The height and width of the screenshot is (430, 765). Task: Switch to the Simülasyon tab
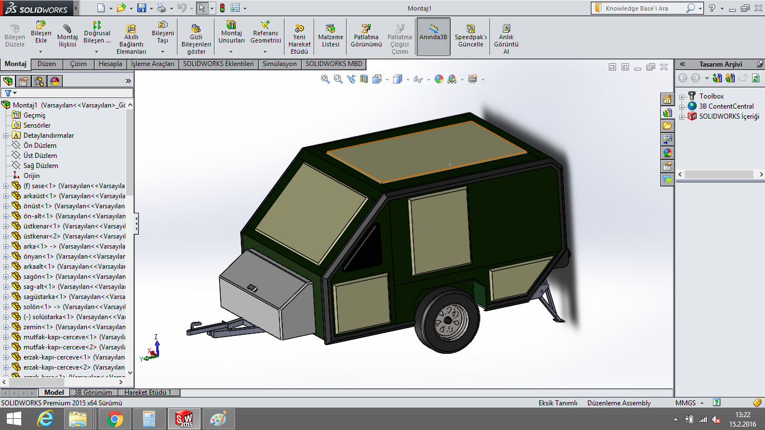click(x=279, y=64)
